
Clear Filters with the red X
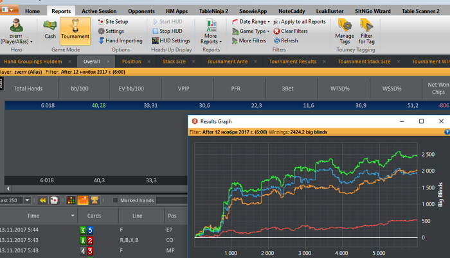pyautogui.click(x=291, y=31)
